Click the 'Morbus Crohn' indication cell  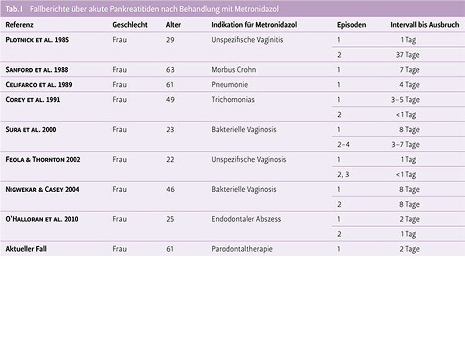point(233,70)
